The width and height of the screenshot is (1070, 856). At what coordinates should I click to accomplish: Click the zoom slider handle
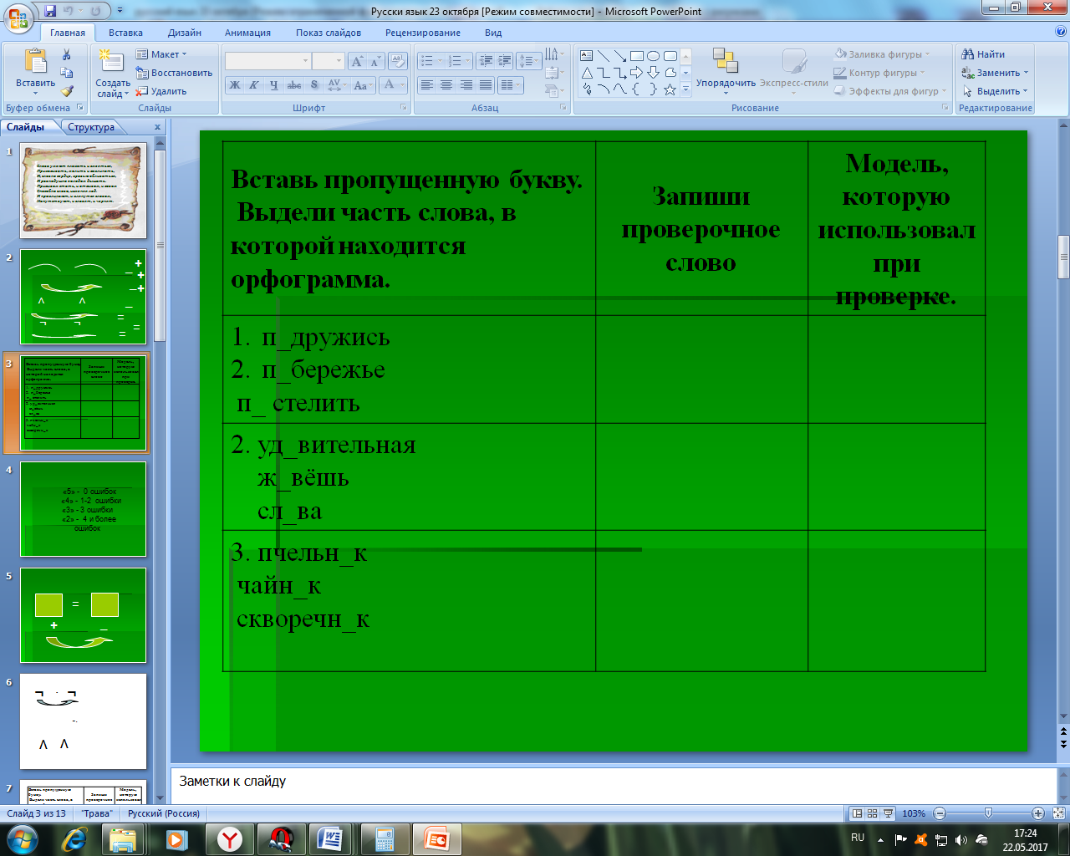pyautogui.click(x=988, y=813)
